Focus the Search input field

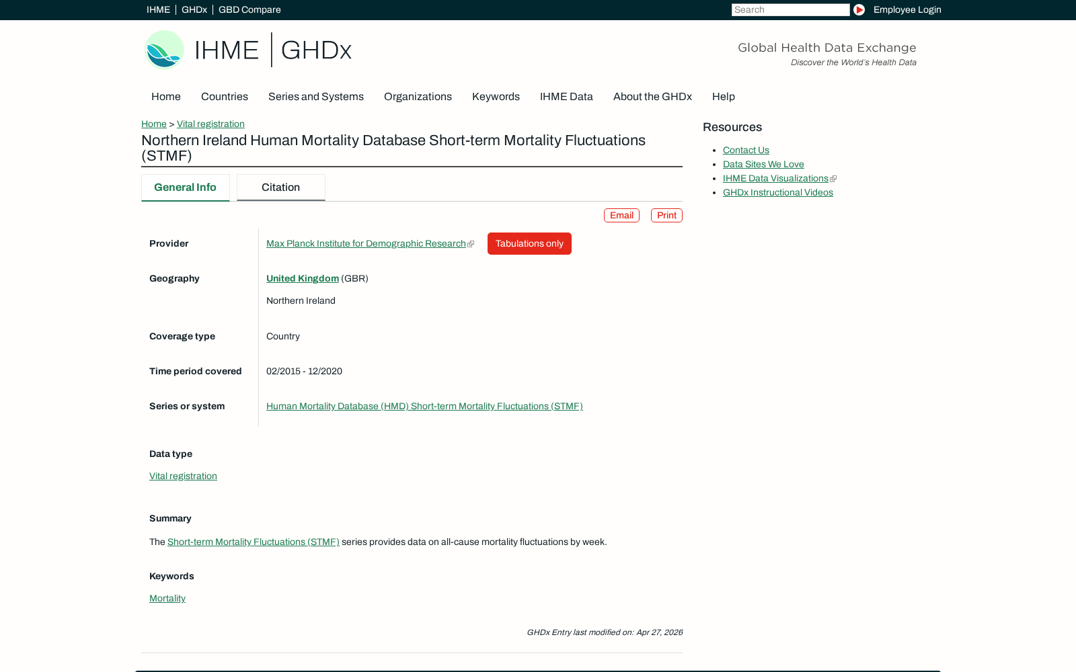point(791,9)
